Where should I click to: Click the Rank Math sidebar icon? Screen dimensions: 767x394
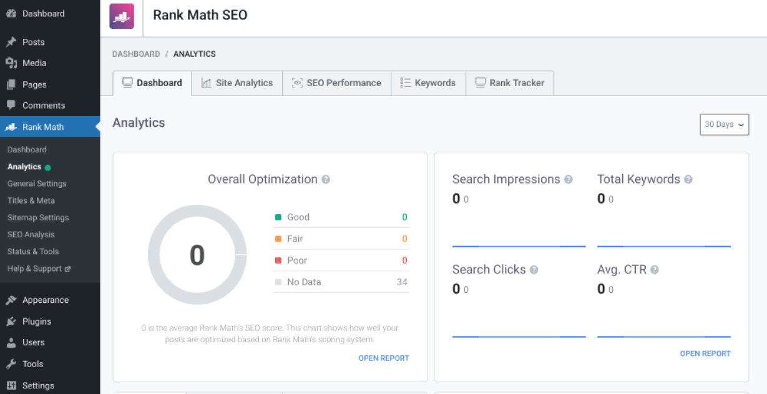[11, 127]
